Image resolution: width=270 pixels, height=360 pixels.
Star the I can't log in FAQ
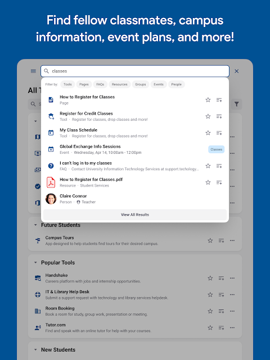click(x=208, y=166)
